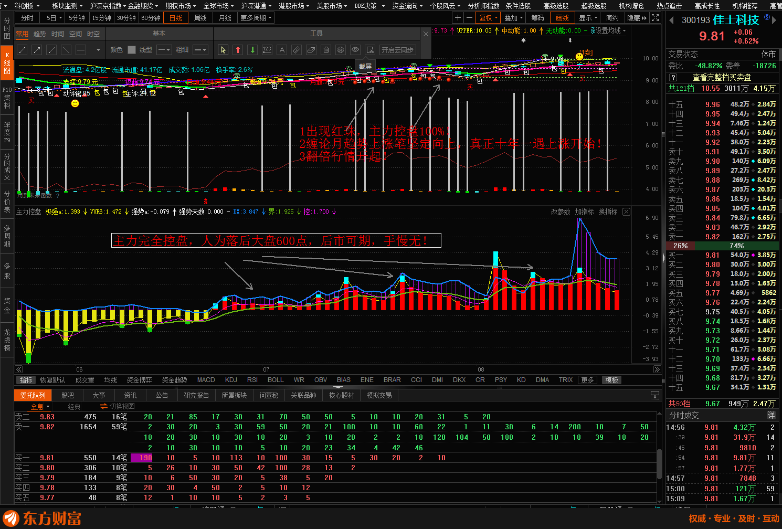Click the help question mark icon

coord(673,77)
